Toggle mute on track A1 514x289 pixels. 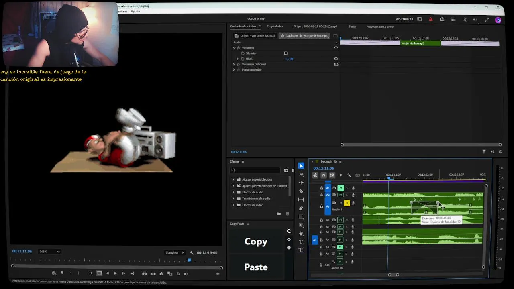pos(341,188)
